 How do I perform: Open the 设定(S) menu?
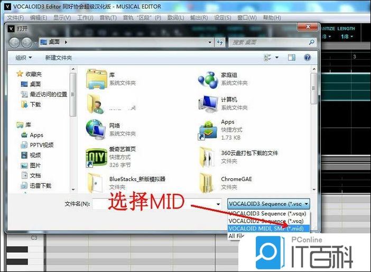tap(222, 17)
